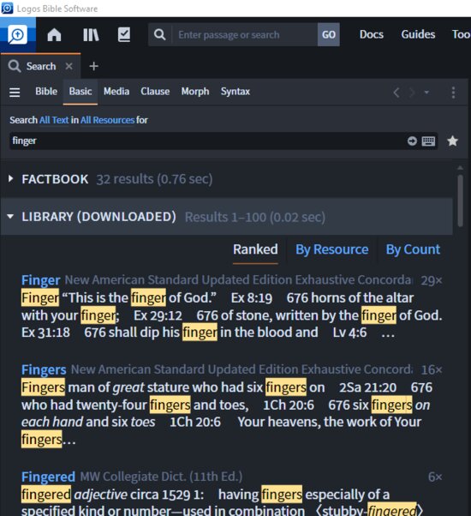This screenshot has width=471, height=516.
Task: Click the results vertical scrollbar
Action: point(461,201)
